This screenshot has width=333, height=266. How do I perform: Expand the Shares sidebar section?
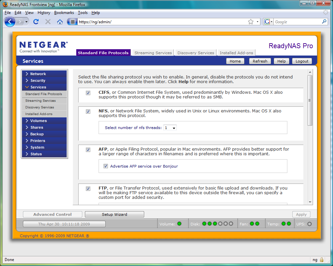44,127
